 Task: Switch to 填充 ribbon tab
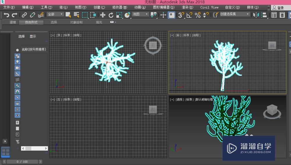click(99, 22)
